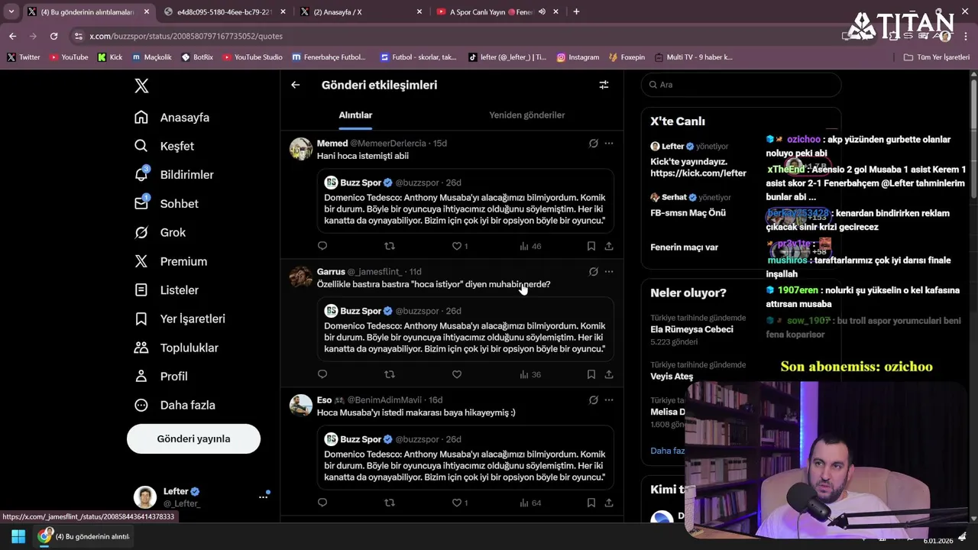978x550 pixels.
Task: Repost Memed's post
Action: point(390,246)
